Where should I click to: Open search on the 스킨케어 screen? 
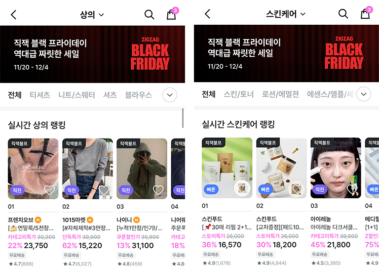point(343,14)
